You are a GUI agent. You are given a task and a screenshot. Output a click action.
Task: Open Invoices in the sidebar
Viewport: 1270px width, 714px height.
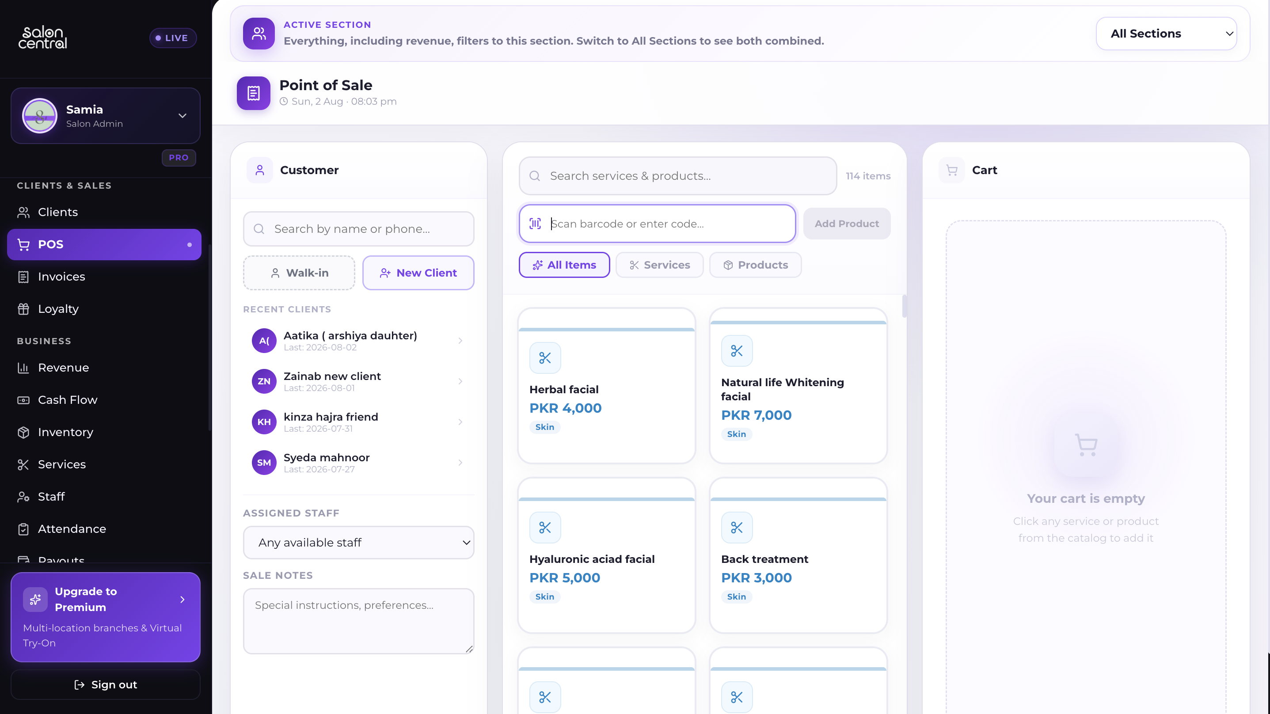coord(104,277)
